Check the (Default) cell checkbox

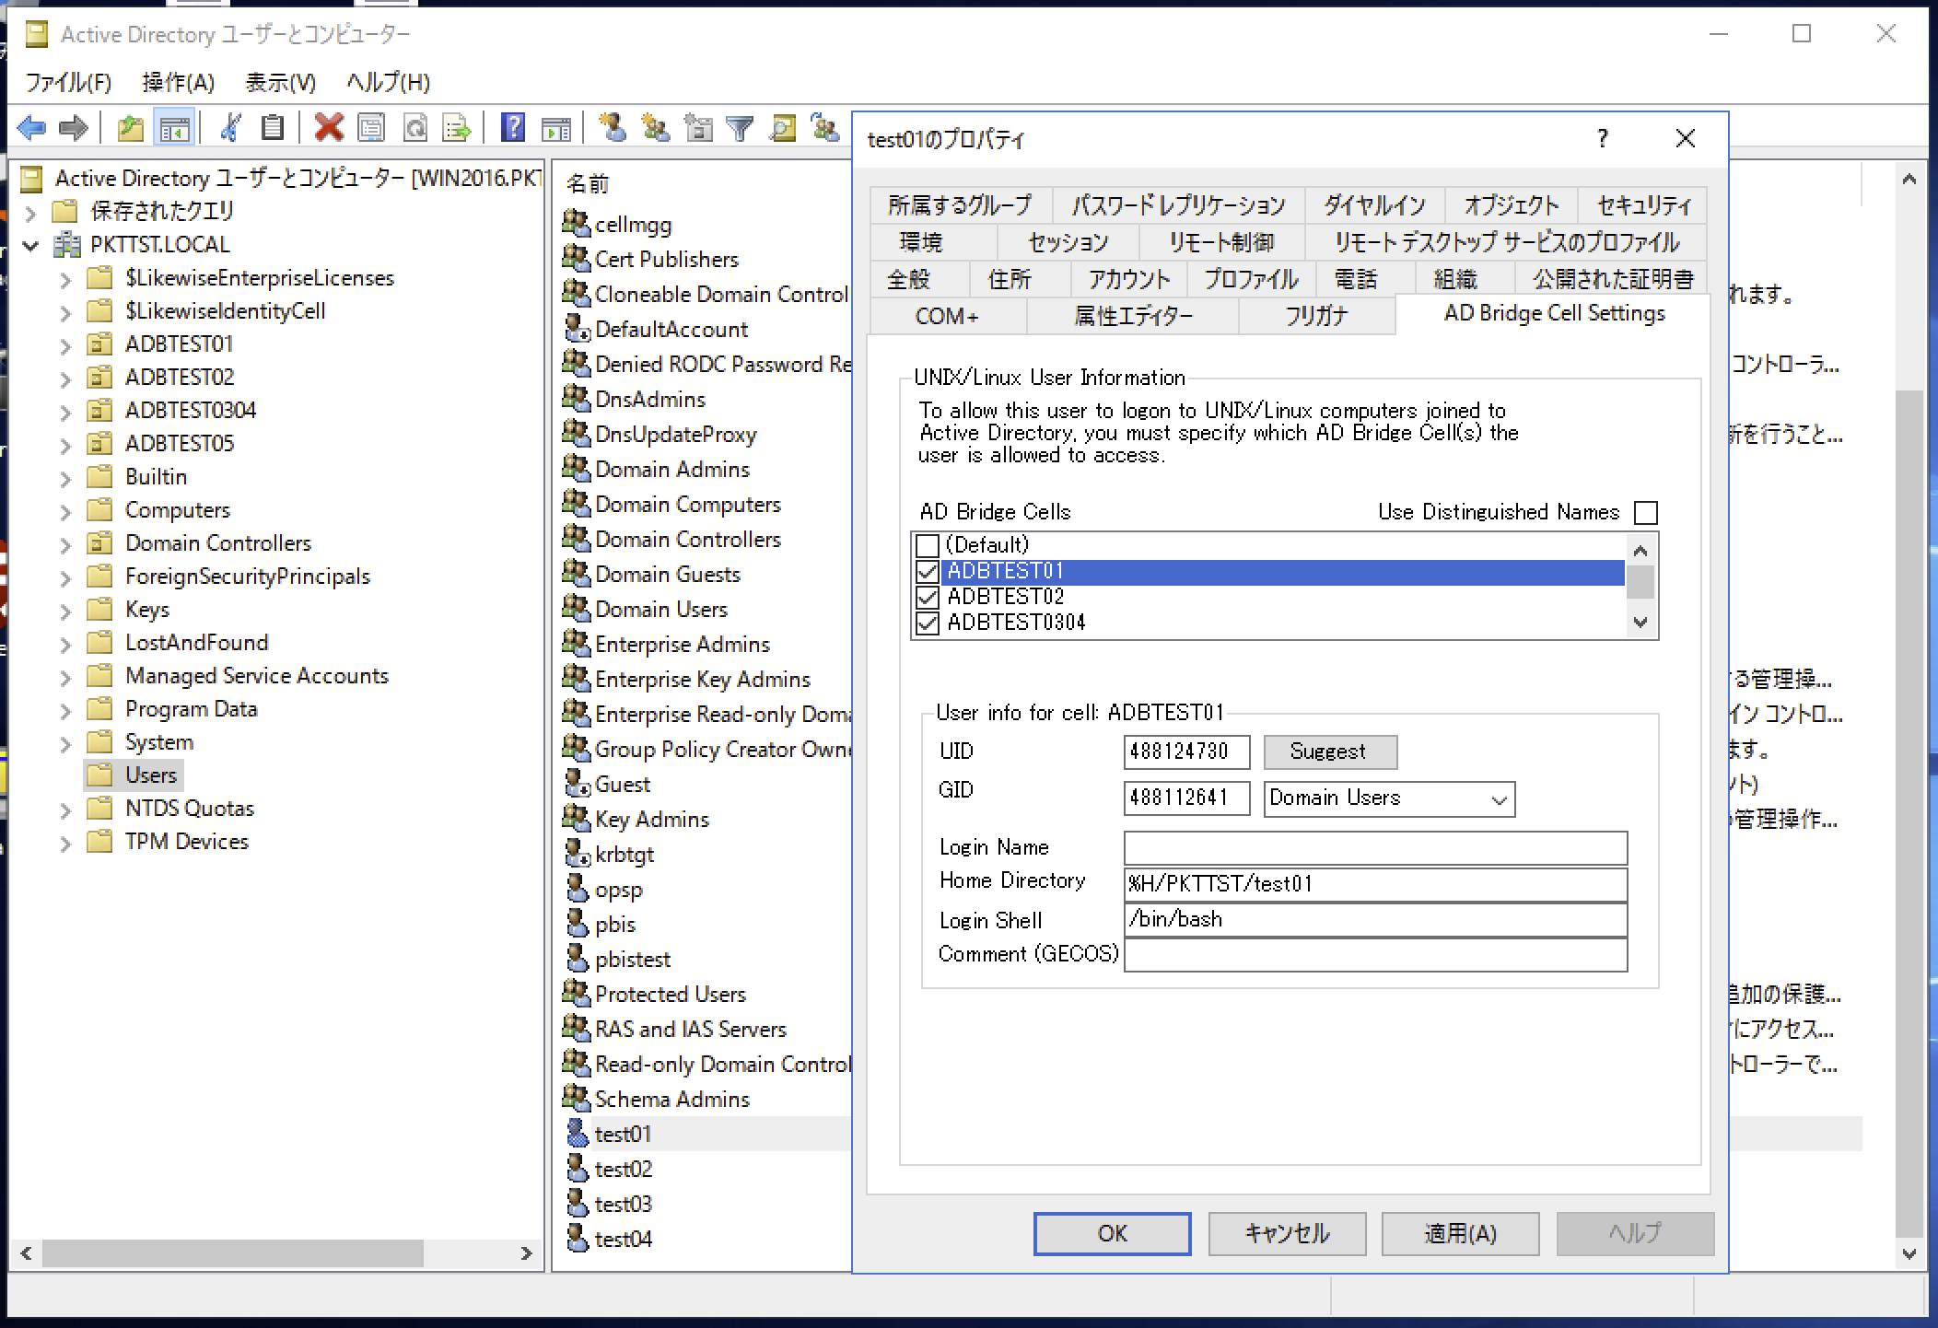click(x=928, y=545)
